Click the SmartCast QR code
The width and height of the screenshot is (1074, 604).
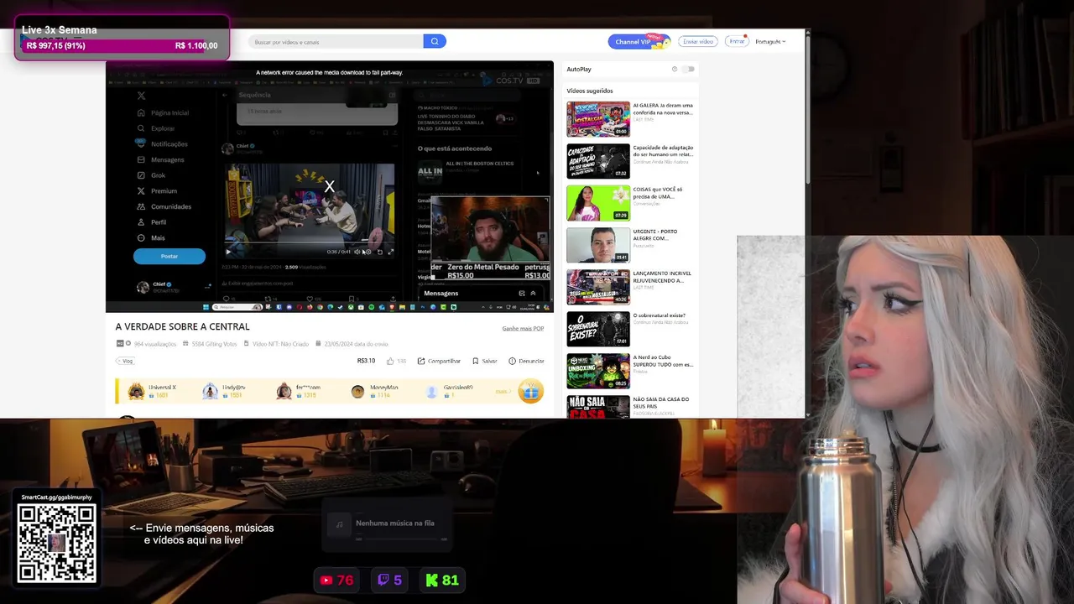(x=56, y=543)
